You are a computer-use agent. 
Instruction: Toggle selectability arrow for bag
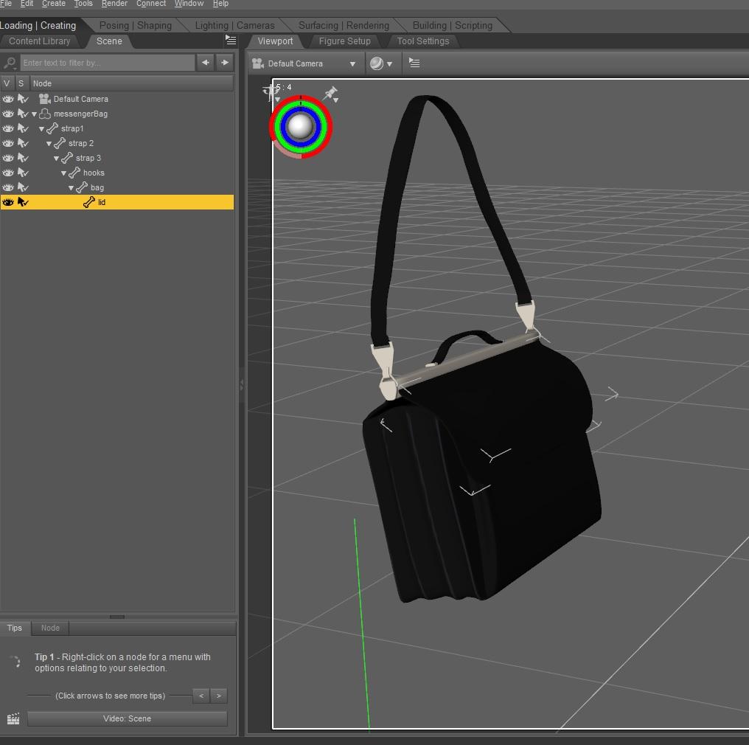pyautogui.click(x=22, y=187)
